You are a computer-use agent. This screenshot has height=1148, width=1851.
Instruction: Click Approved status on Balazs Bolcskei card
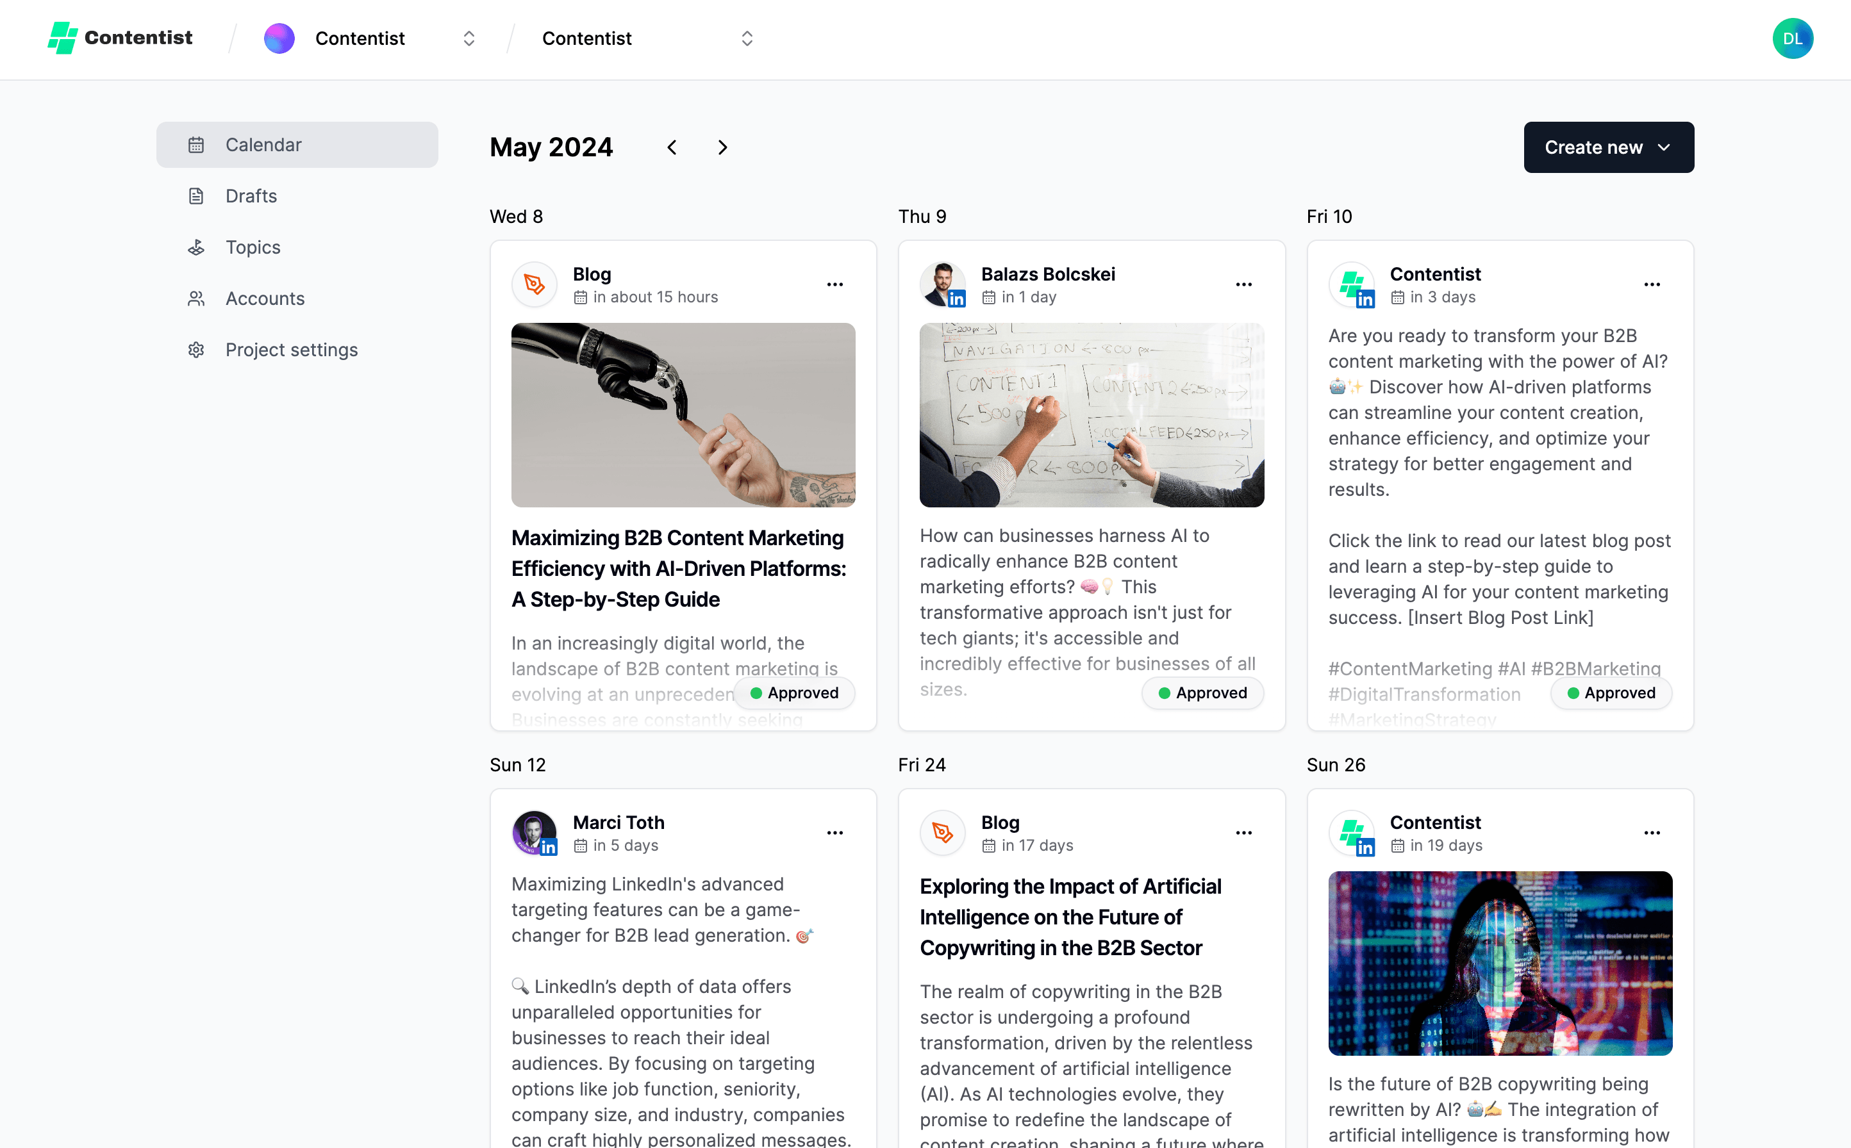coord(1202,693)
